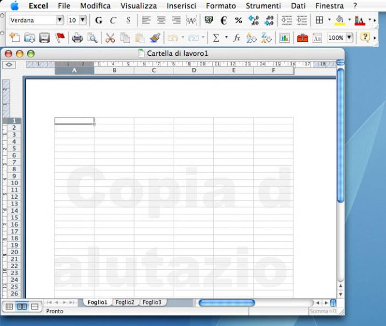Align text right

[176, 20]
